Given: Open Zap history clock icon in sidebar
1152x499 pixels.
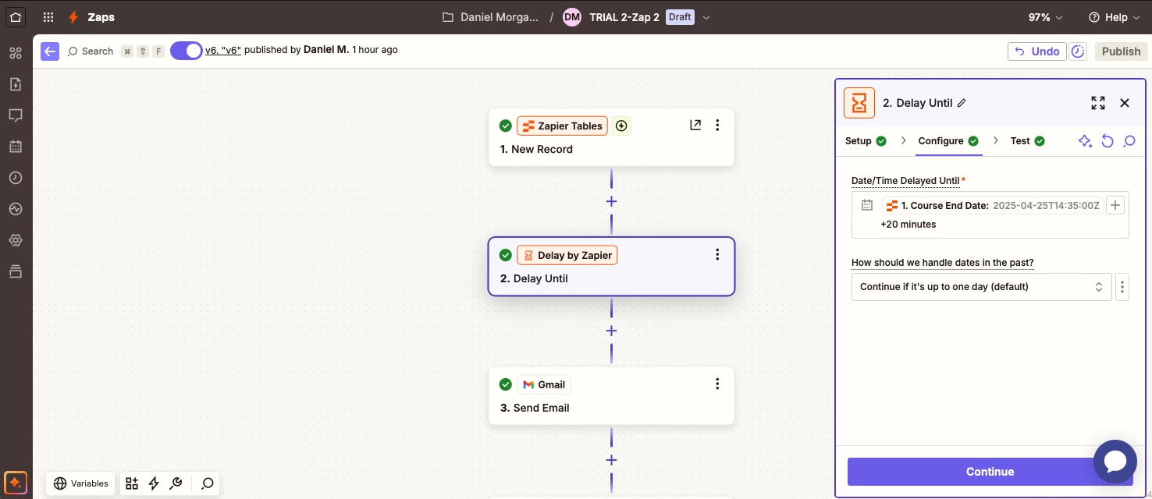Looking at the screenshot, I should coord(16,178).
